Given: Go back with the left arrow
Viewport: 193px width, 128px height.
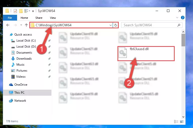Looking at the screenshot, I should 8,25.
